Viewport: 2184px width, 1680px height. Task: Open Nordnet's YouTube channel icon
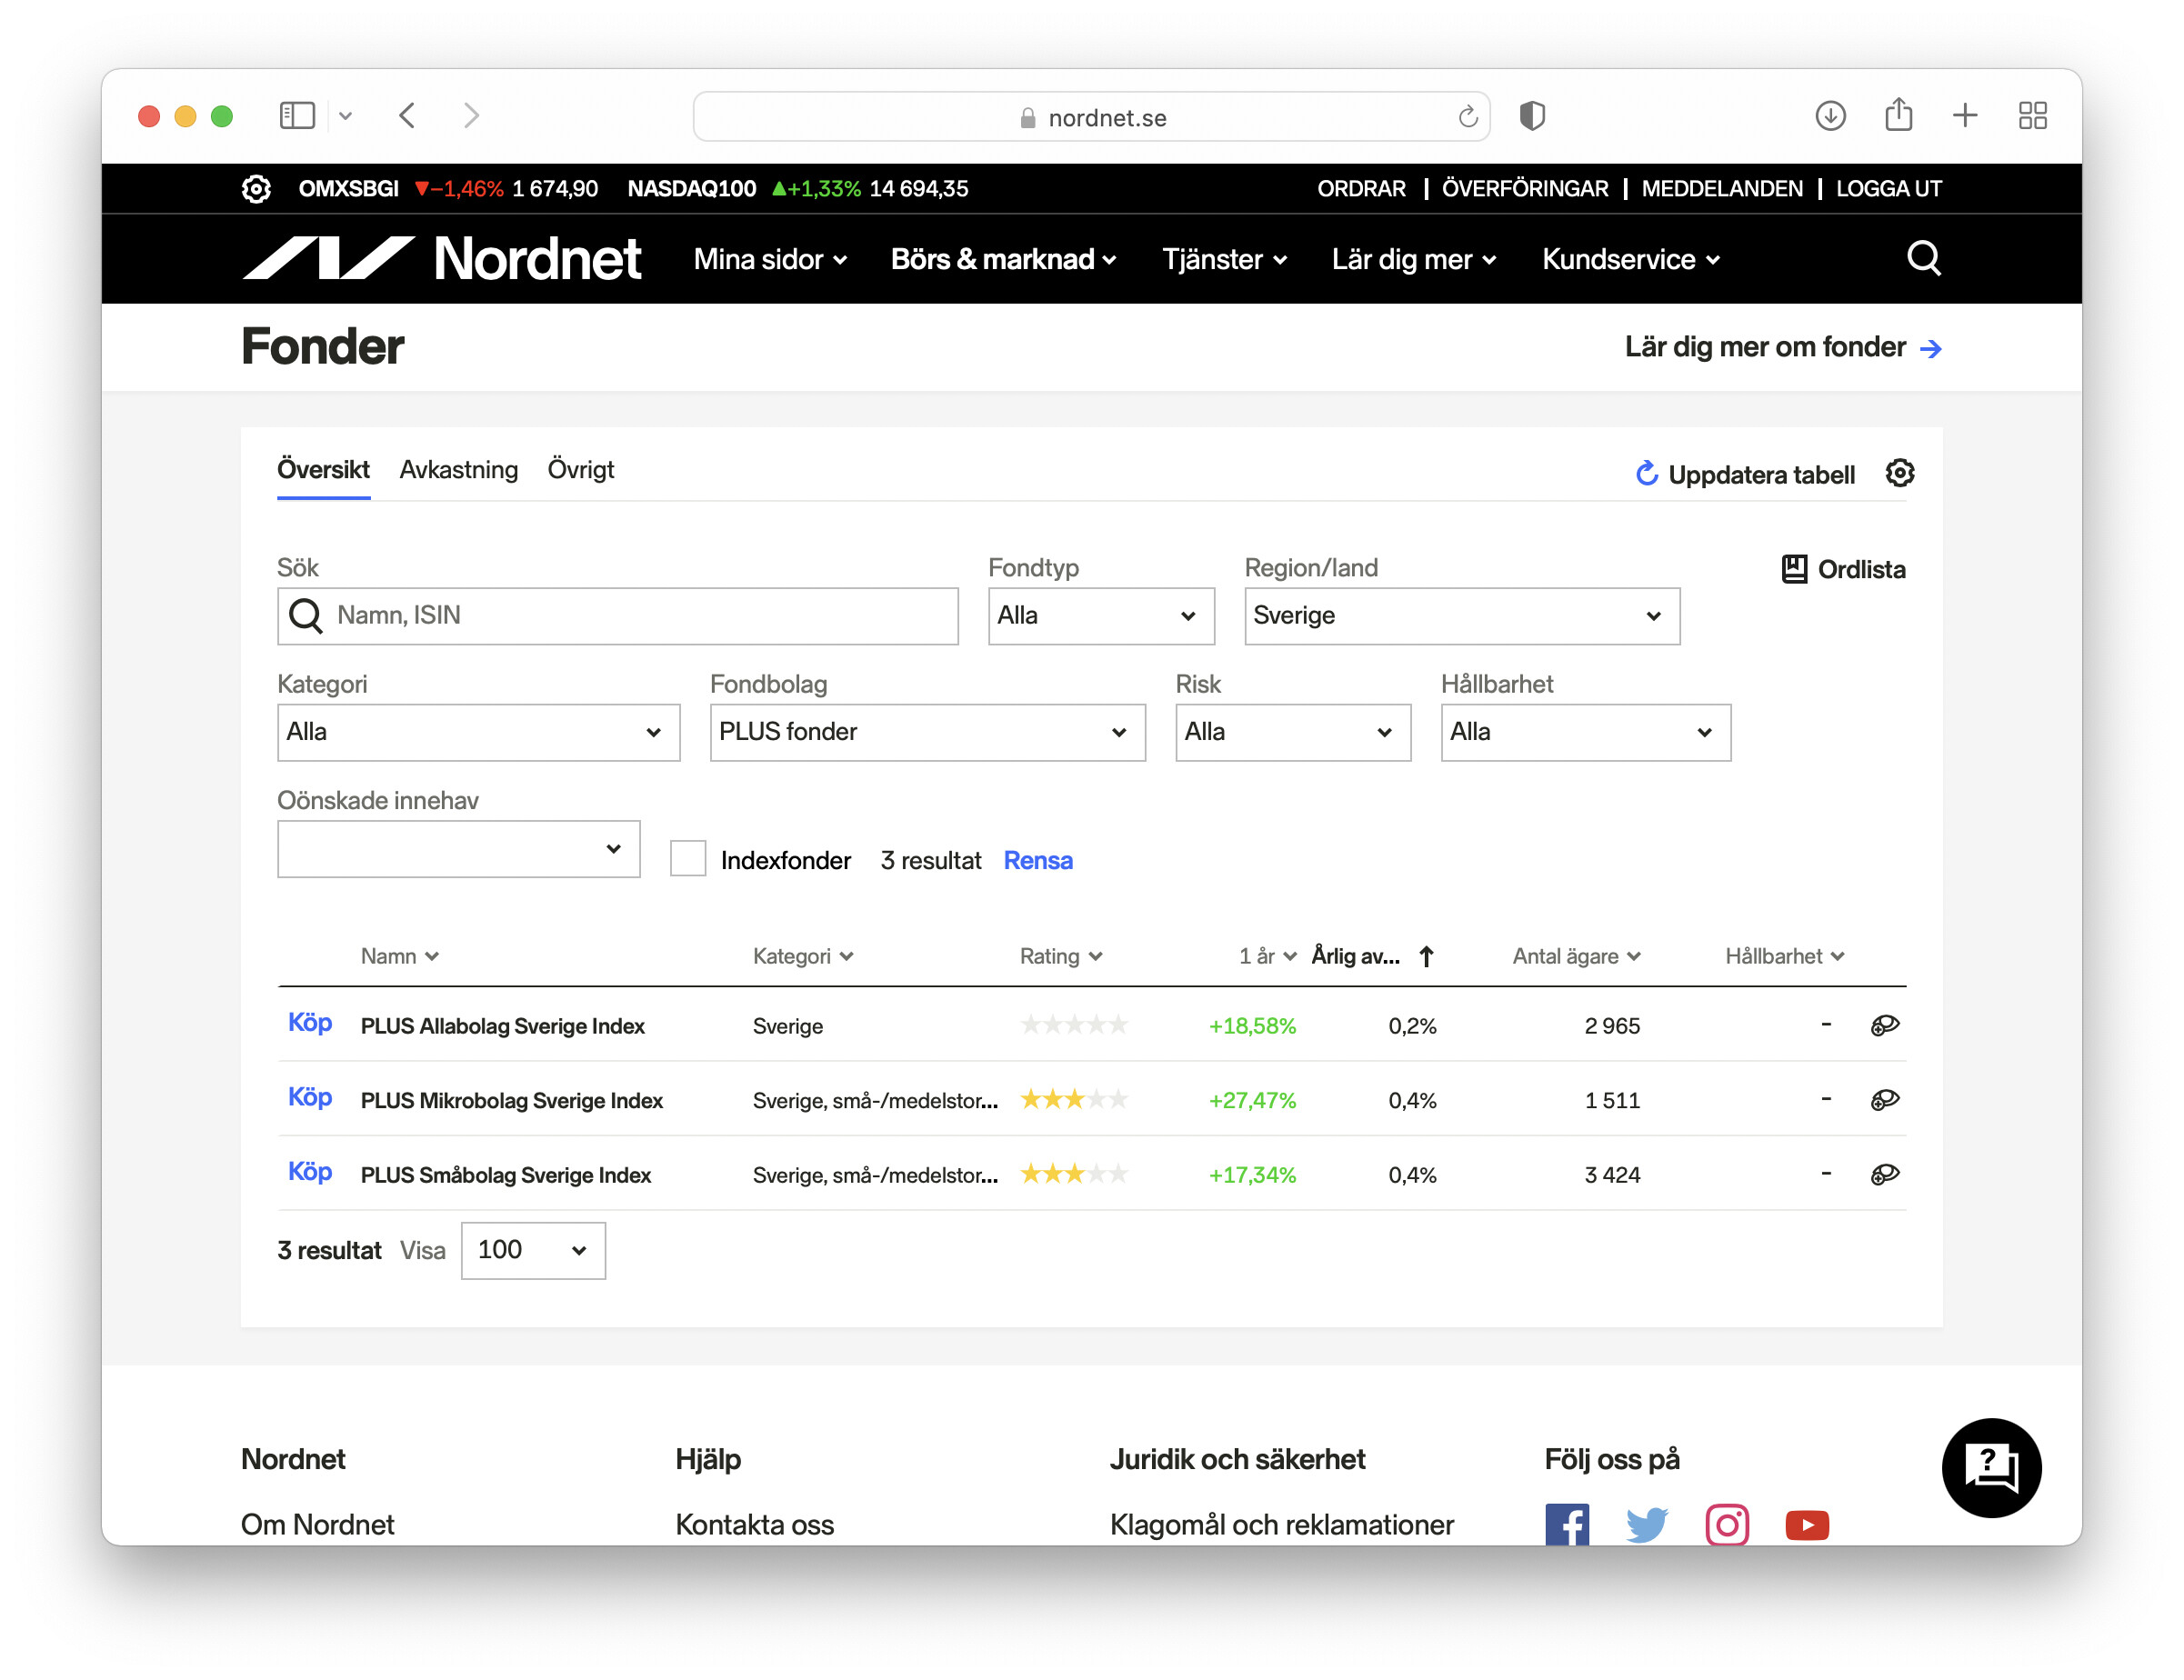click(1806, 1524)
